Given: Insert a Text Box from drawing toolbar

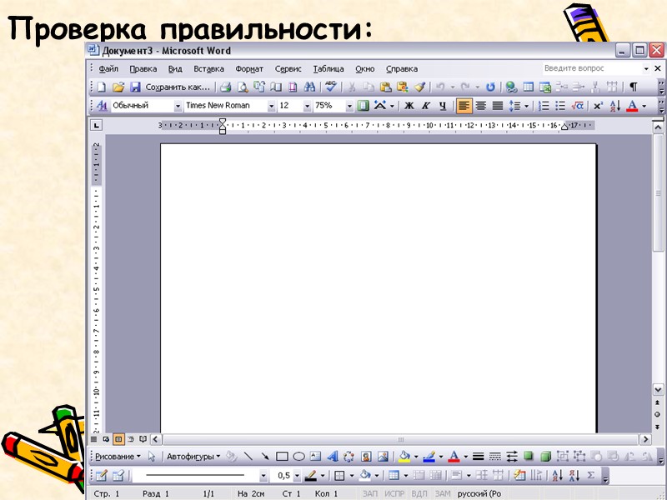Looking at the screenshot, I should coord(315,457).
